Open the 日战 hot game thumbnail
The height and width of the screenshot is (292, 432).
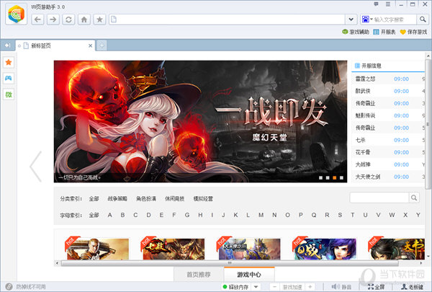[325, 249]
